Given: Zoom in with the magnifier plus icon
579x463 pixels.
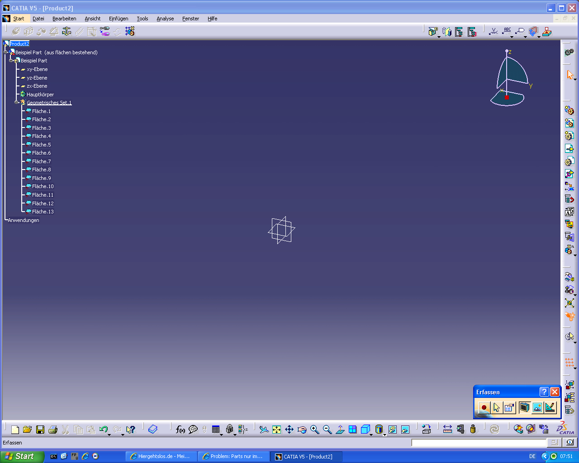Looking at the screenshot, I should click(315, 430).
